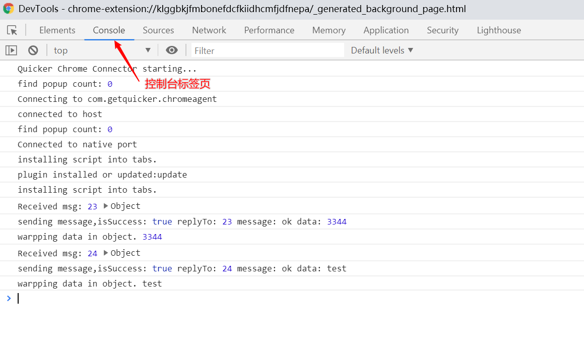Screen dimensions: 584x342
Task: Open the Default levels dropdown
Action: [x=382, y=50]
